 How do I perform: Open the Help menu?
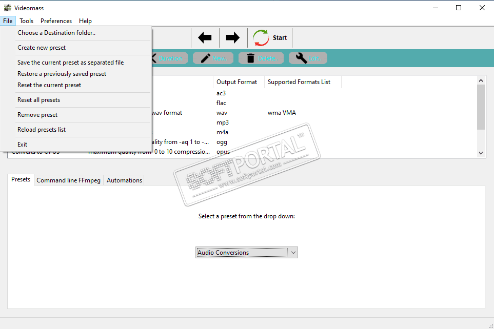click(85, 21)
